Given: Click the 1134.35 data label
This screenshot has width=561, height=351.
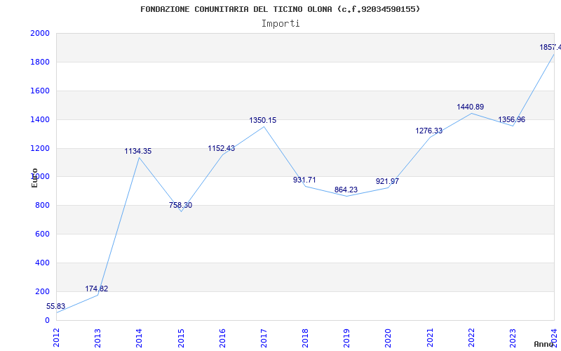Looking at the screenshot, I should tap(137, 151).
